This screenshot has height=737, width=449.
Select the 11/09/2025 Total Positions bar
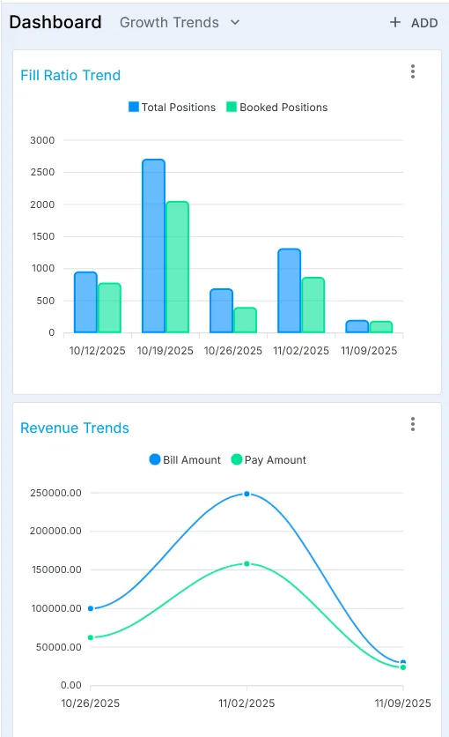tap(357, 327)
